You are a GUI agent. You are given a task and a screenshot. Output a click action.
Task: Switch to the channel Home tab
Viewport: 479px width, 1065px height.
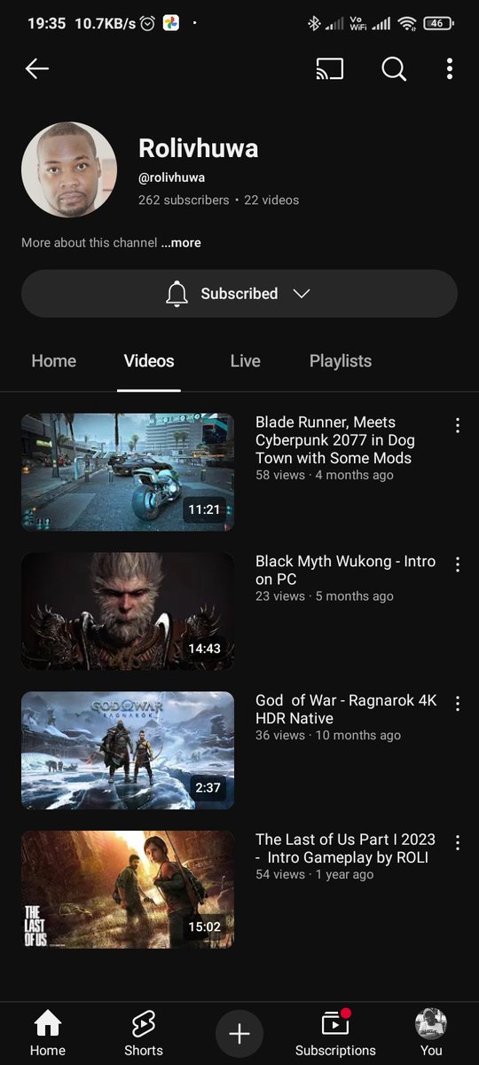click(x=53, y=361)
